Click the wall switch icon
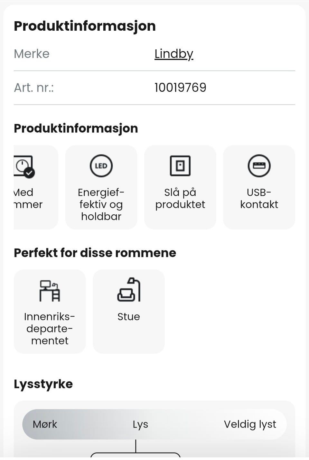Viewport: 309px width, 460px height. click(x=180, y=166)
